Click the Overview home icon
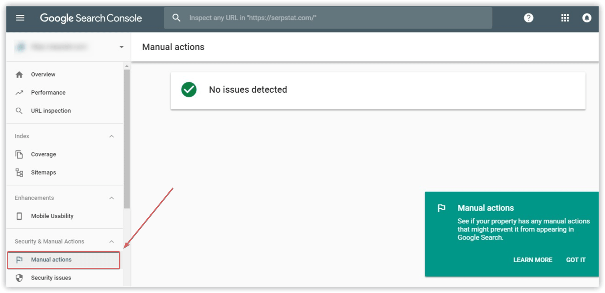This screenshot has width=605, height=293. click(19, 75)
